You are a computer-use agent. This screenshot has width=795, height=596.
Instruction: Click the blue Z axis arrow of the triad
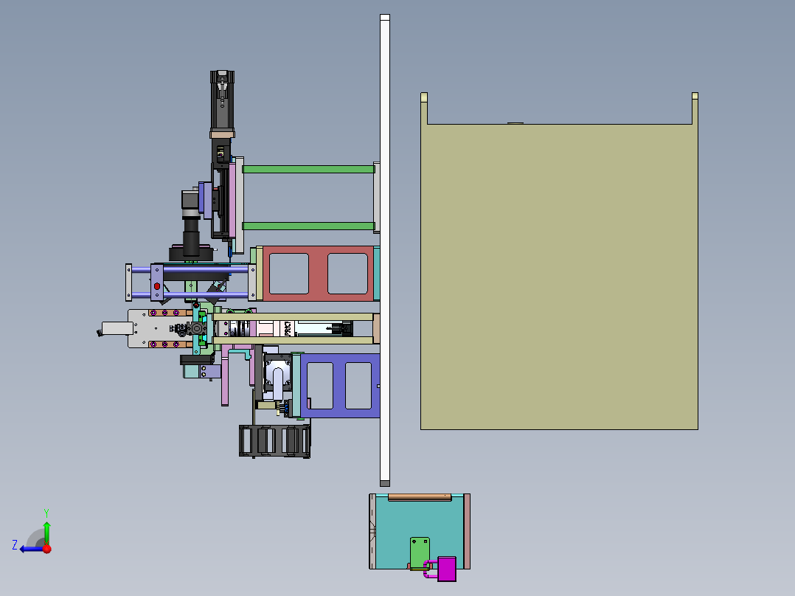pyautogui.click(x=32, y=549)
